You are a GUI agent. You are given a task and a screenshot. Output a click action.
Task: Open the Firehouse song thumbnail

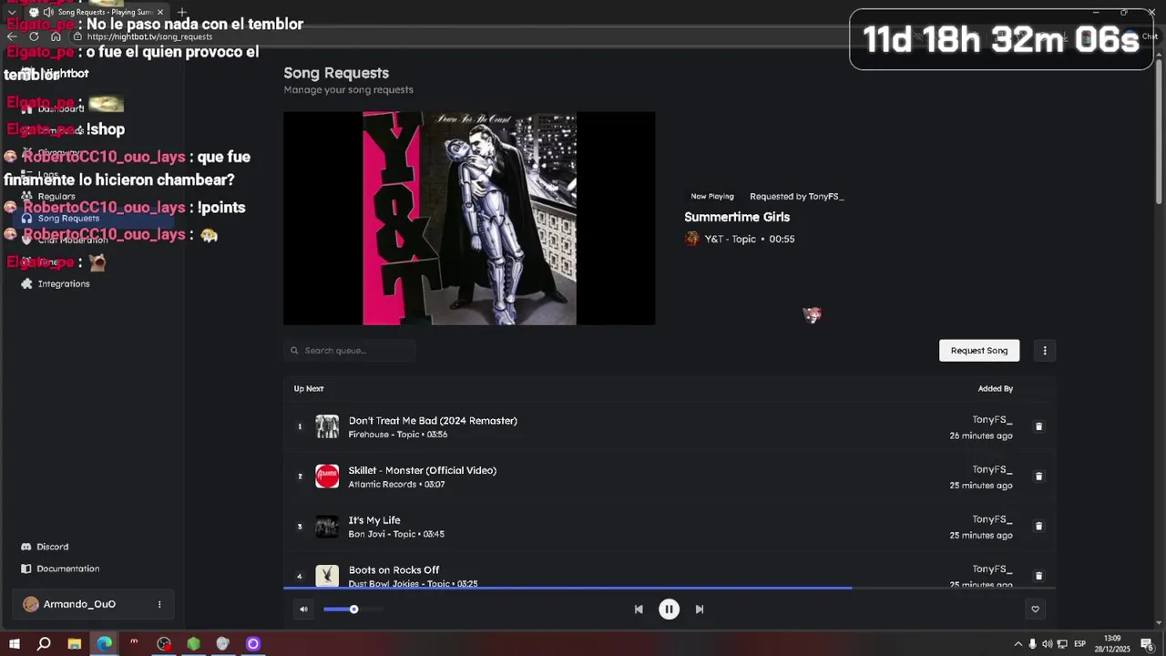327,426
